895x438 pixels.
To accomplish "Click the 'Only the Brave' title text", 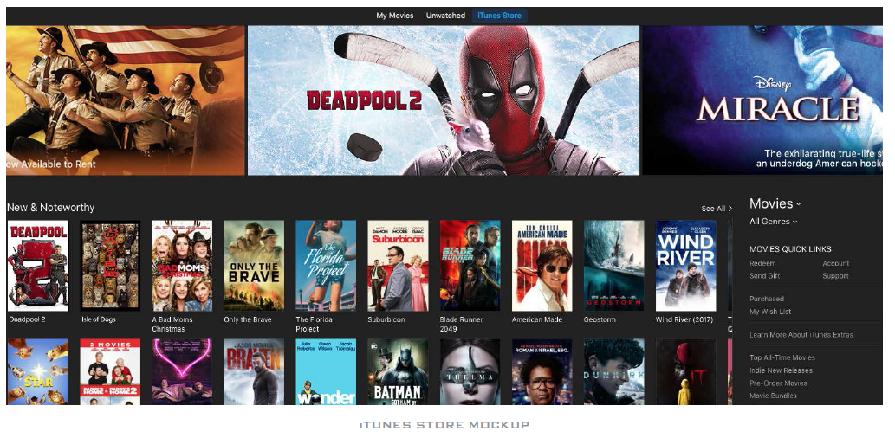I will (x=247, y=319).
